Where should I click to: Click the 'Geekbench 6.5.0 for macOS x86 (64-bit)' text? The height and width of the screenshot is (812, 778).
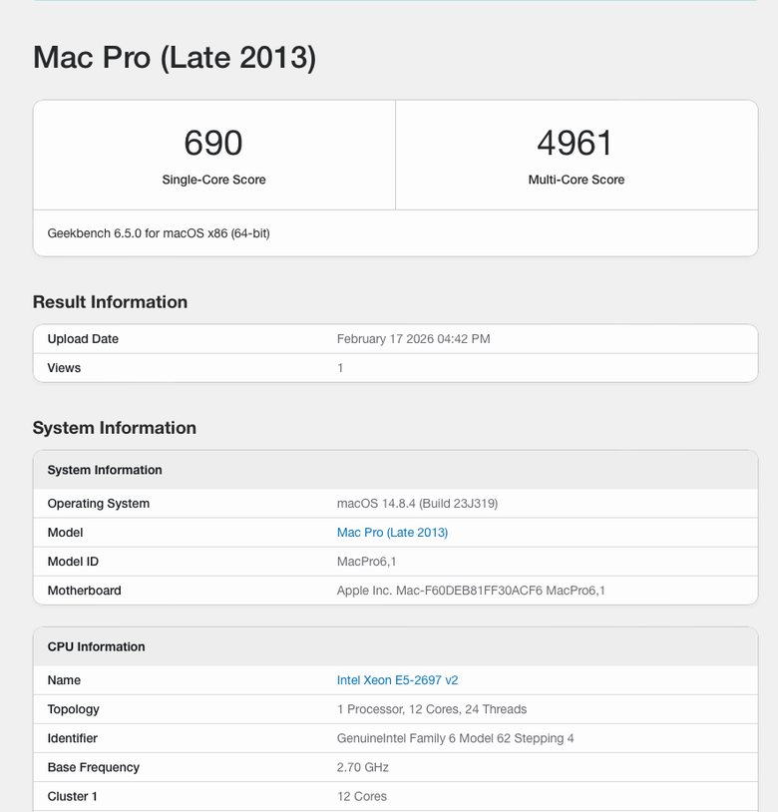pos(159,233)
